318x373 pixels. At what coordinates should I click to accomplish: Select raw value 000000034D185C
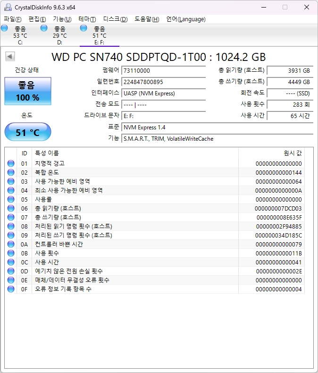[x=278, y=236]
